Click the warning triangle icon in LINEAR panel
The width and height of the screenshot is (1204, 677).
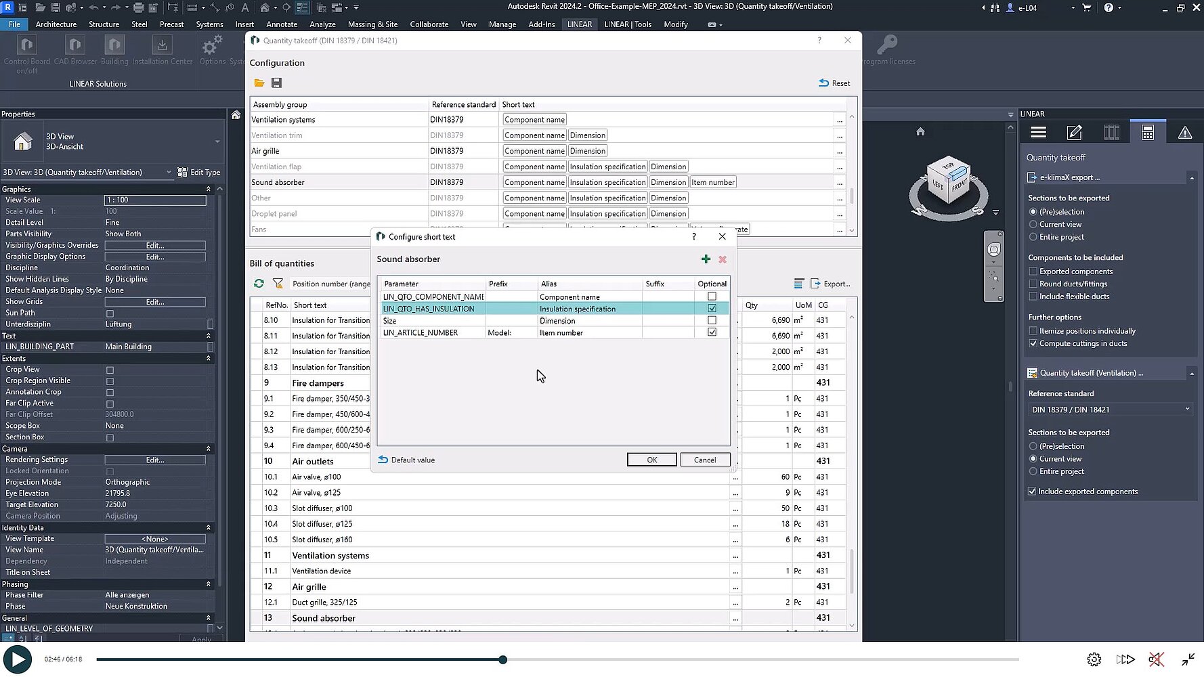(x=1184, y=132)
